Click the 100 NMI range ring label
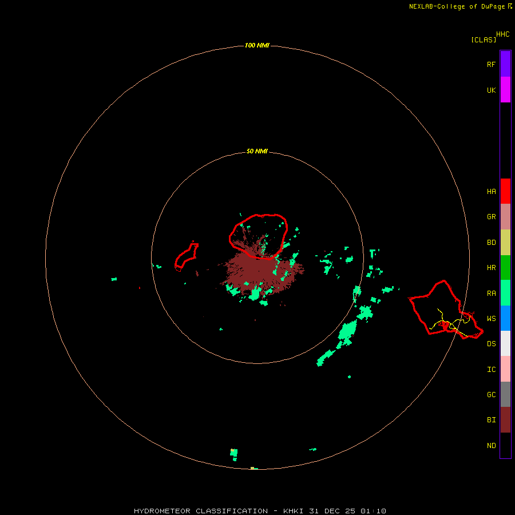This screenshot has width=515, height=515. pyautogui.click(x=257, y=45)
